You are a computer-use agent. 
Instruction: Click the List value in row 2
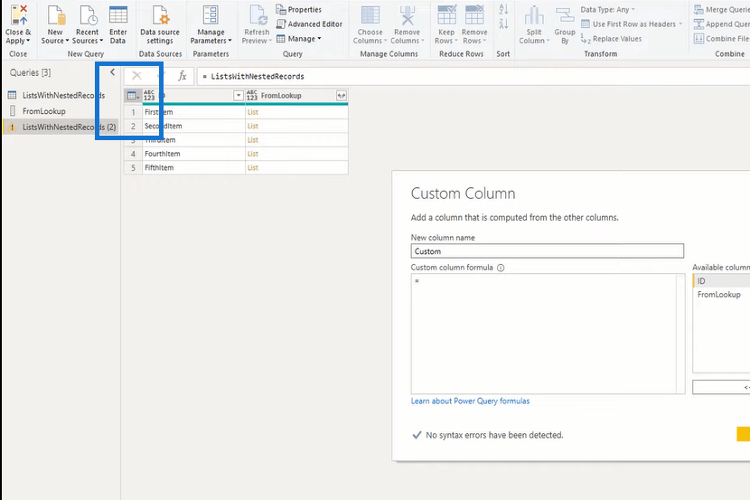coord(253,126)
